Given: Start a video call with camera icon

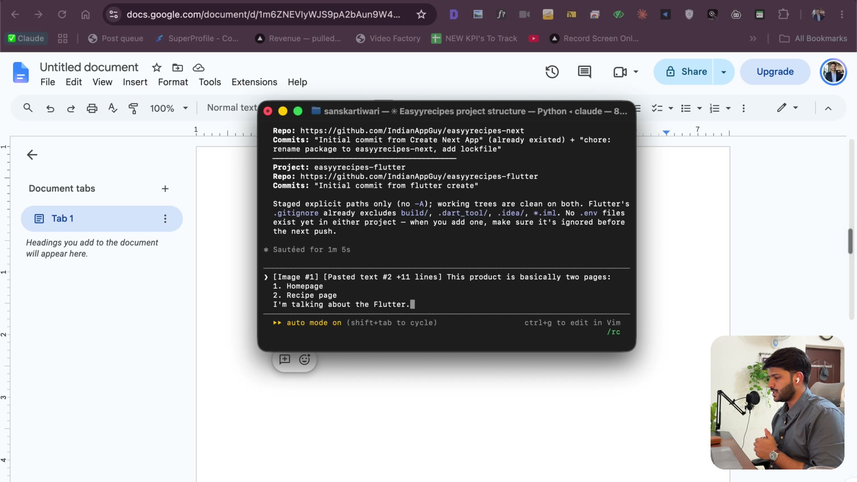Looking at the screenshot, I should (620, 72).
